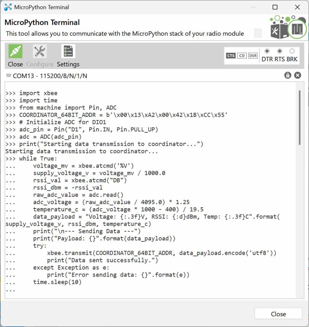Click the 'from machine import Pin, ADC' line
Viewport: 309px width, 327px height.
pyautogui.click(x=61, y=108)
